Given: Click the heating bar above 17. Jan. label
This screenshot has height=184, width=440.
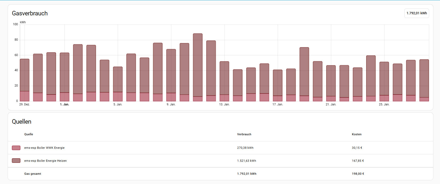Looking at the screenshot, I should pos(278,83).
